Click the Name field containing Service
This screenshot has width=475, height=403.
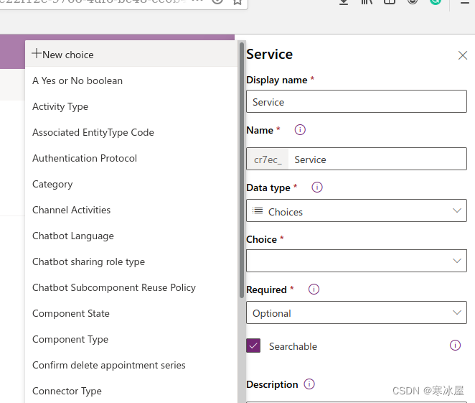coord(377,159)
